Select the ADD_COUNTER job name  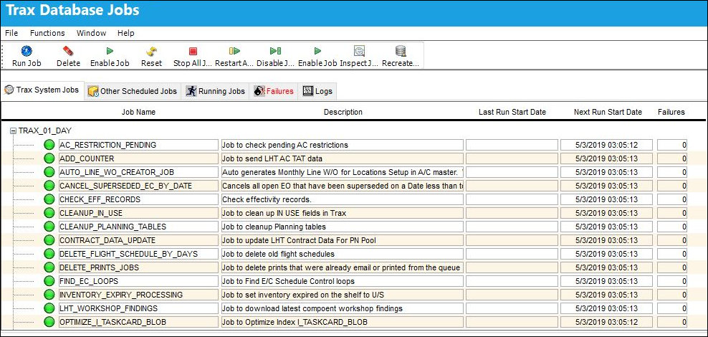point(138,158)
